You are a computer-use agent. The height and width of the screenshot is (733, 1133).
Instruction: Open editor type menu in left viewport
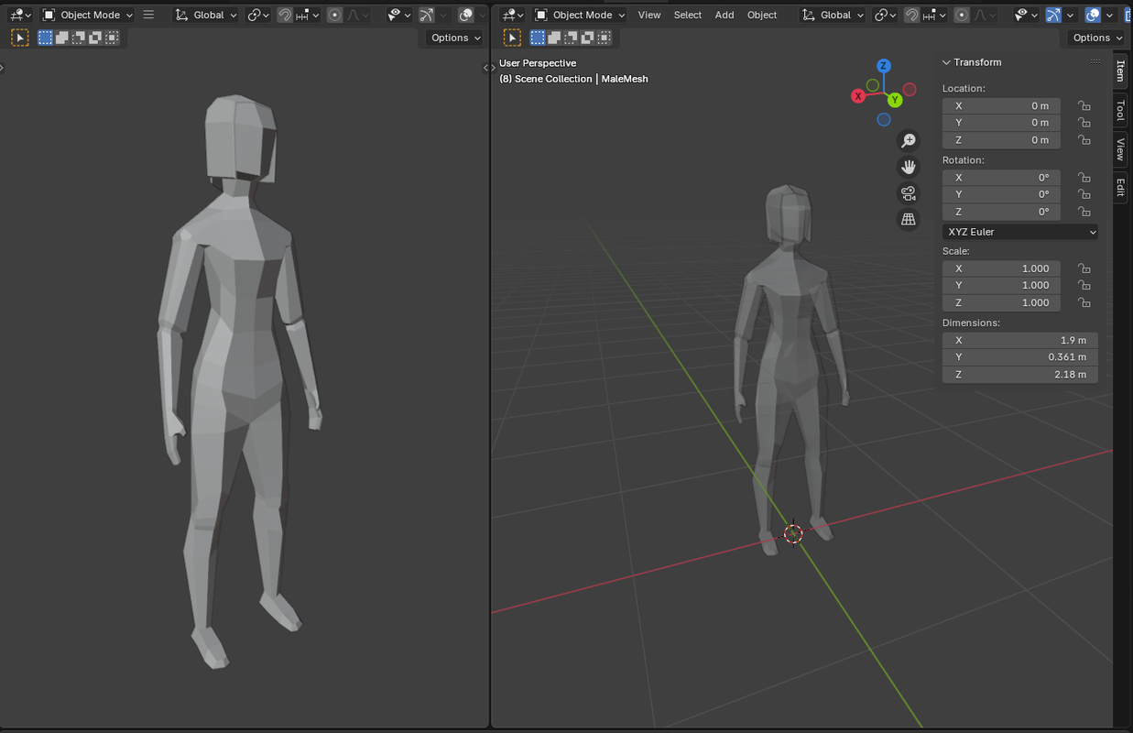[x=21, y=15]
